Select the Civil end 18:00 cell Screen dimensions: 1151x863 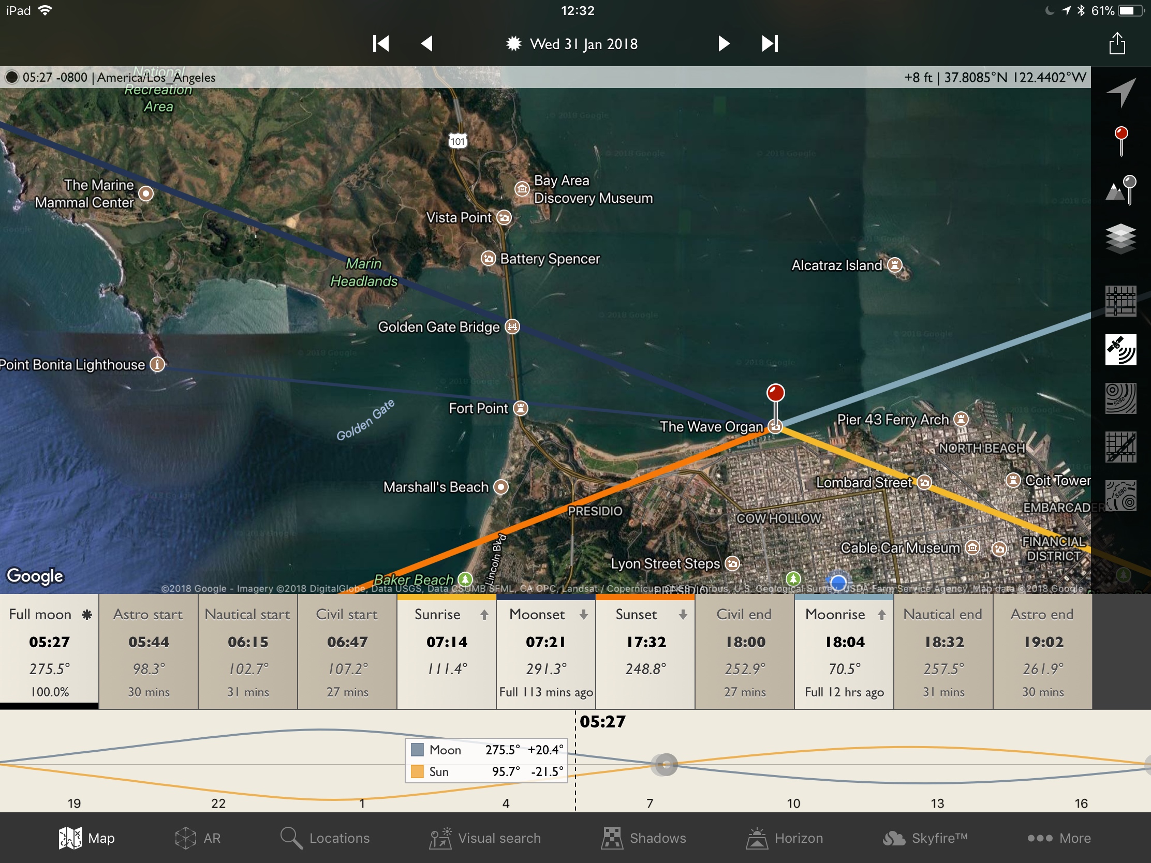coord(745,652)
